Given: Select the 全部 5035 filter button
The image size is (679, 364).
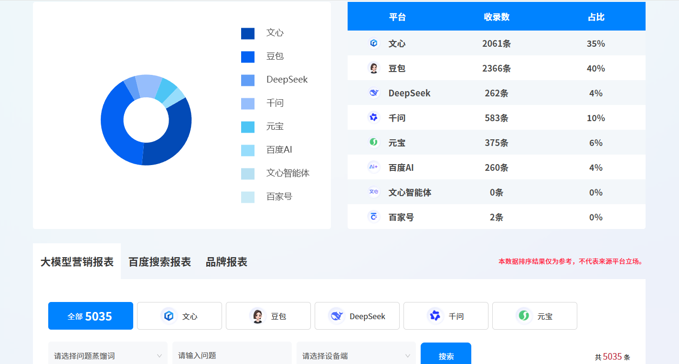Looking at the screenshot, I should (x=91, y=316).
